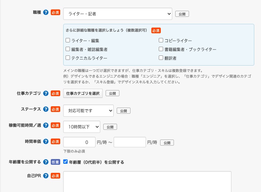Image resolution: width=261 pixels, height=192 pixels.
Task: Click the help icon beside 年齢層を公開する
Action: pos(46,162)
